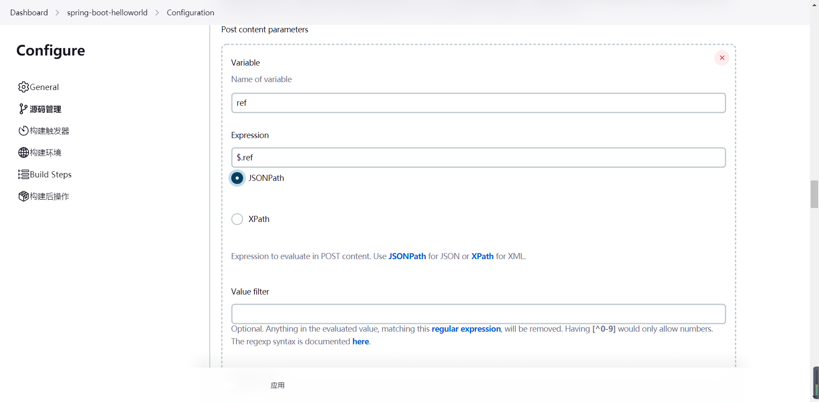This screenshot has width=819, height=402.
Task: Click the page vertical scrollbar thumb
Action: click(814, 194)
